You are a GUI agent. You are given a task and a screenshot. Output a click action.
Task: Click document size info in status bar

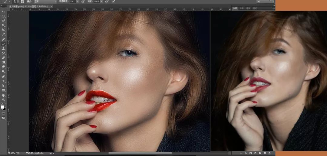(35, 153)
